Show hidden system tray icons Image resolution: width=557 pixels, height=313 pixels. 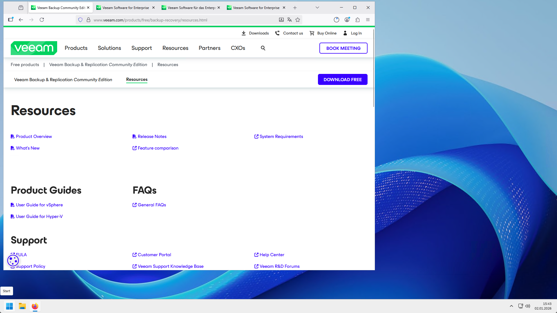tap(511, 306)
